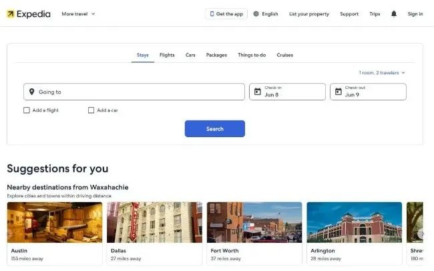Open the Support link
This screenshot has height=271, width=434.
[349, 14]
